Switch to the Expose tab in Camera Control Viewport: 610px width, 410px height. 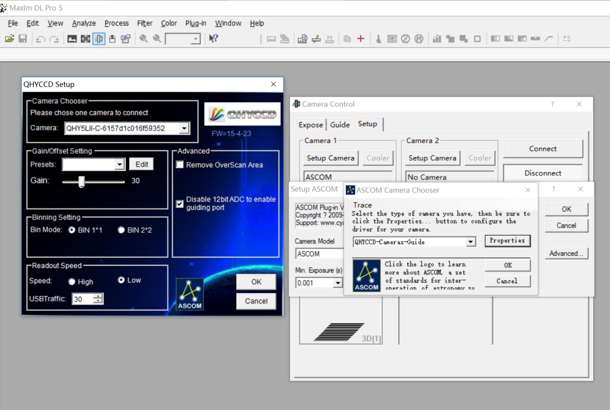click(311, 125)
